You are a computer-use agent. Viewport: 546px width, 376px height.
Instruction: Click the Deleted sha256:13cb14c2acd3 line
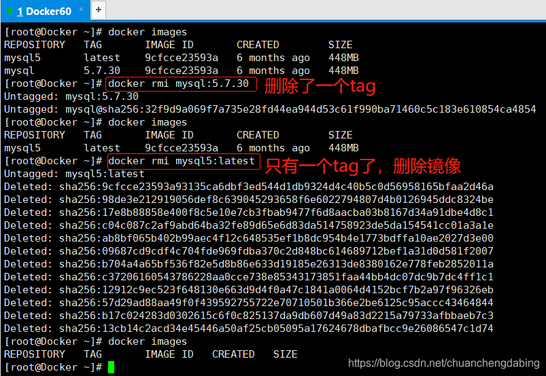[249, 328]
